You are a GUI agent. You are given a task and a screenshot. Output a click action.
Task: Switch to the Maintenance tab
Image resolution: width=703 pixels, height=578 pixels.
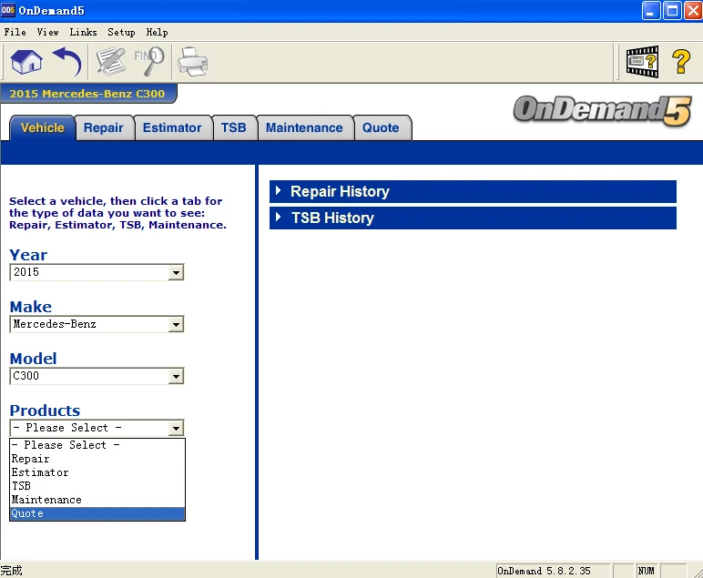point(304,127)
